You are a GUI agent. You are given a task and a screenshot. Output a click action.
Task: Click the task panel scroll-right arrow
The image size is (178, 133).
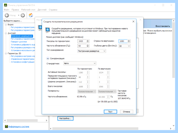click(x=47, y=121)
